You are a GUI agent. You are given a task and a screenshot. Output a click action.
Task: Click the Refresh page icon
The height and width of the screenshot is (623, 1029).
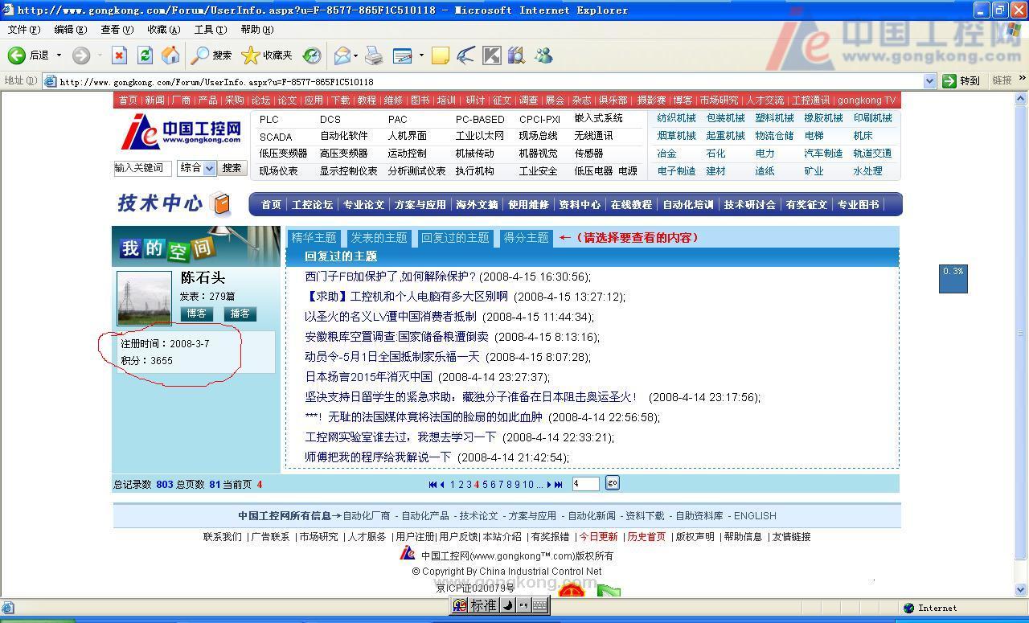[x=145, y=55]
